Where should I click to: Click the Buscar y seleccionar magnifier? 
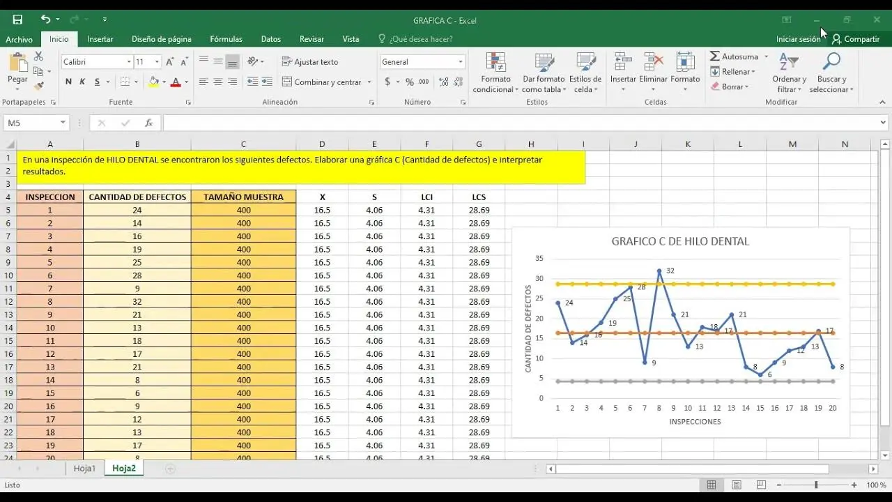(831, 63)
